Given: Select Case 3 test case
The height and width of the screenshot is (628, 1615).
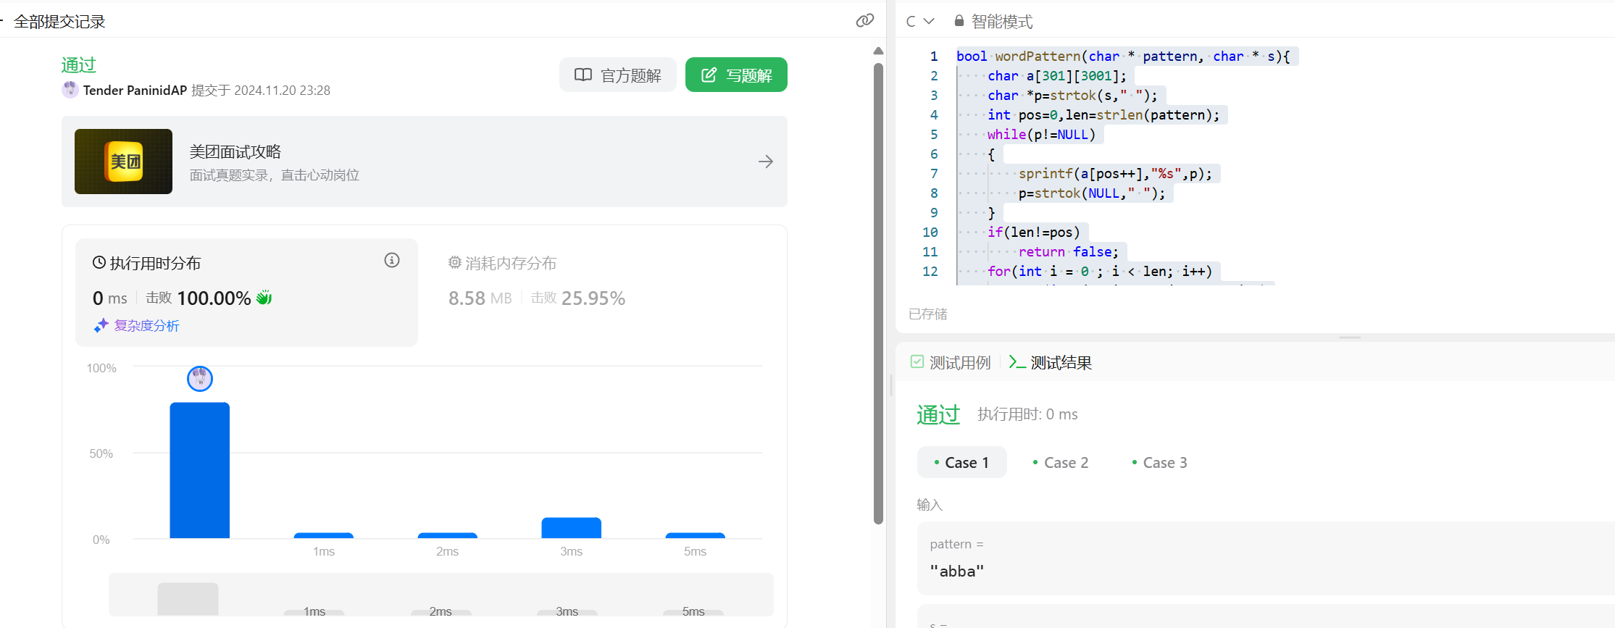Looking at the screenshot, I should (x=1159, y=463).
